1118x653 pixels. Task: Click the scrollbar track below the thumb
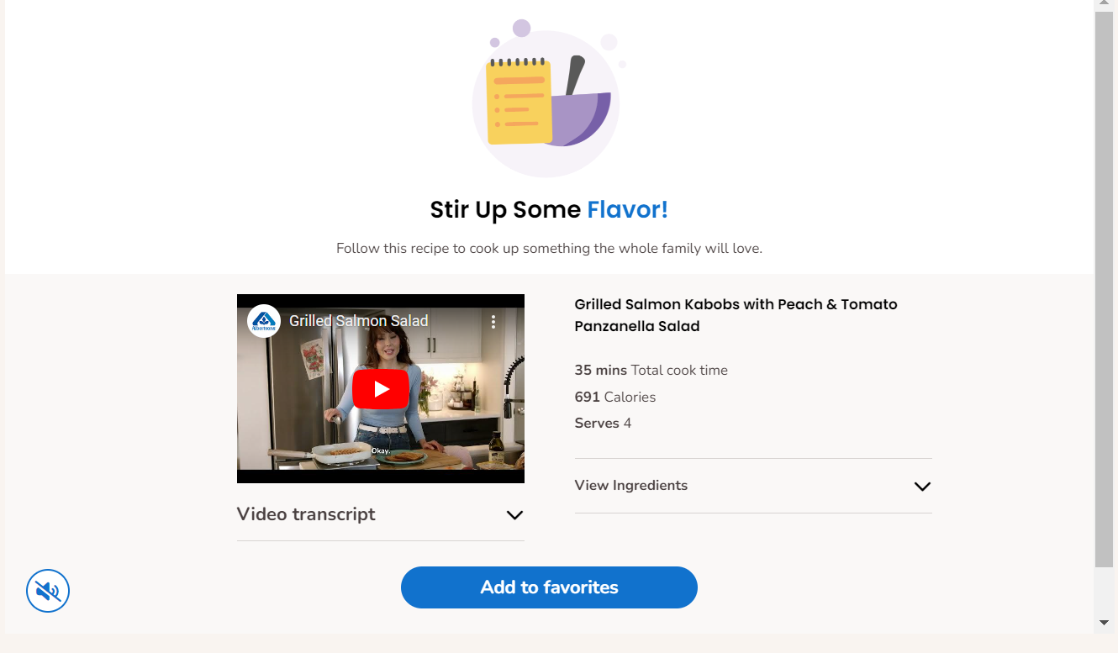pyautogui.click(x=1105, y=590)
